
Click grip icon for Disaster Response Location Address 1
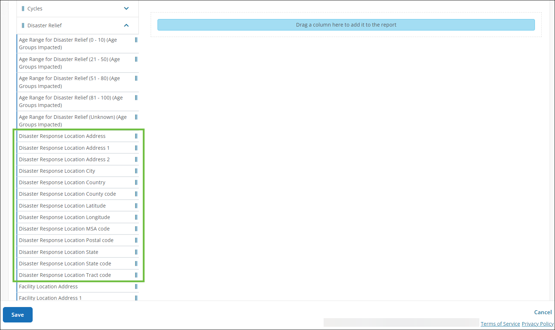136,148
